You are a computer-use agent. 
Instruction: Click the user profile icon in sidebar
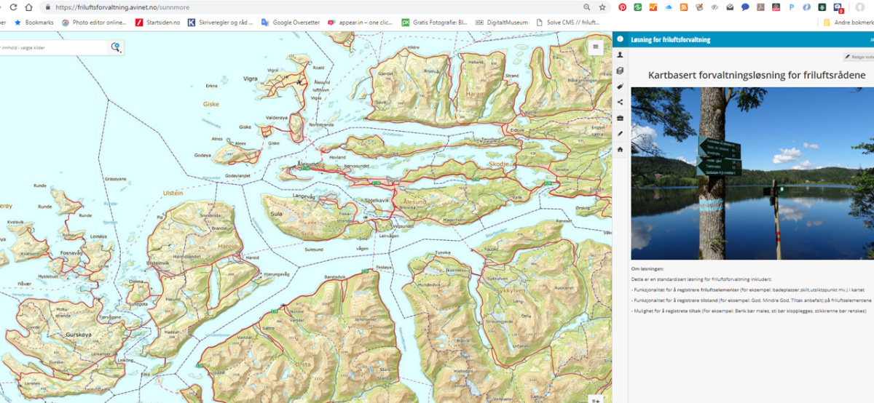click(620, 55)
